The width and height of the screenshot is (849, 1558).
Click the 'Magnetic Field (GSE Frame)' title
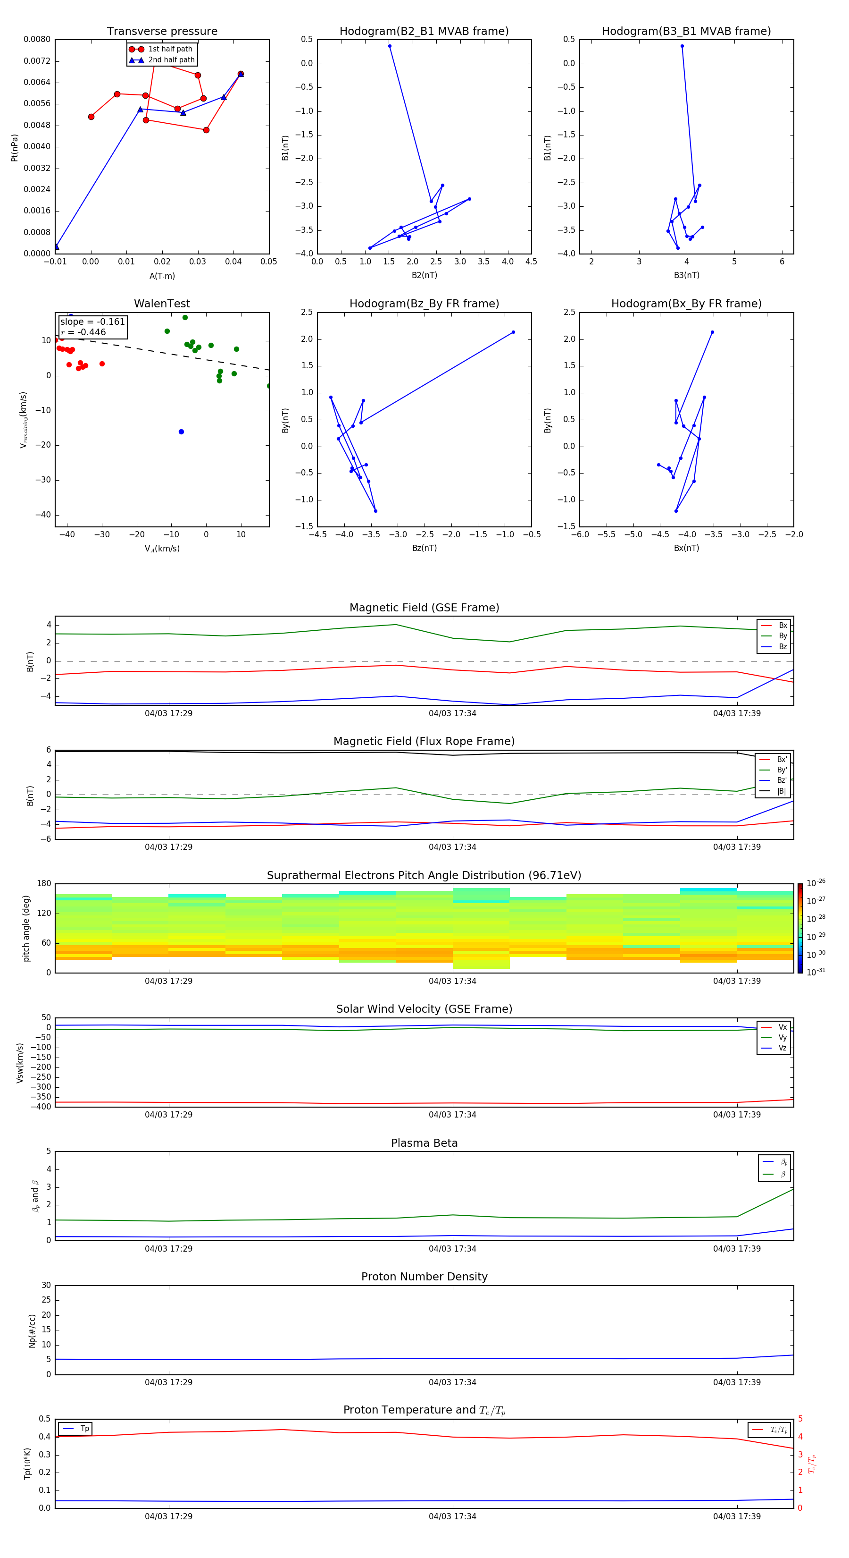[424, 608]
